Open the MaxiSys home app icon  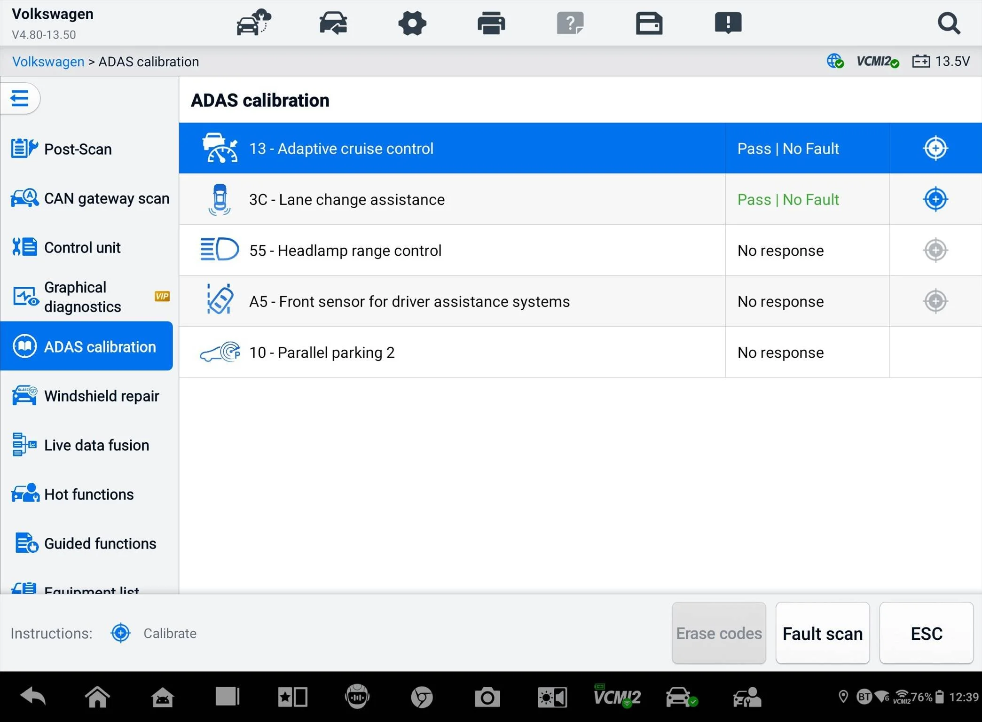[x=163, y=698]
